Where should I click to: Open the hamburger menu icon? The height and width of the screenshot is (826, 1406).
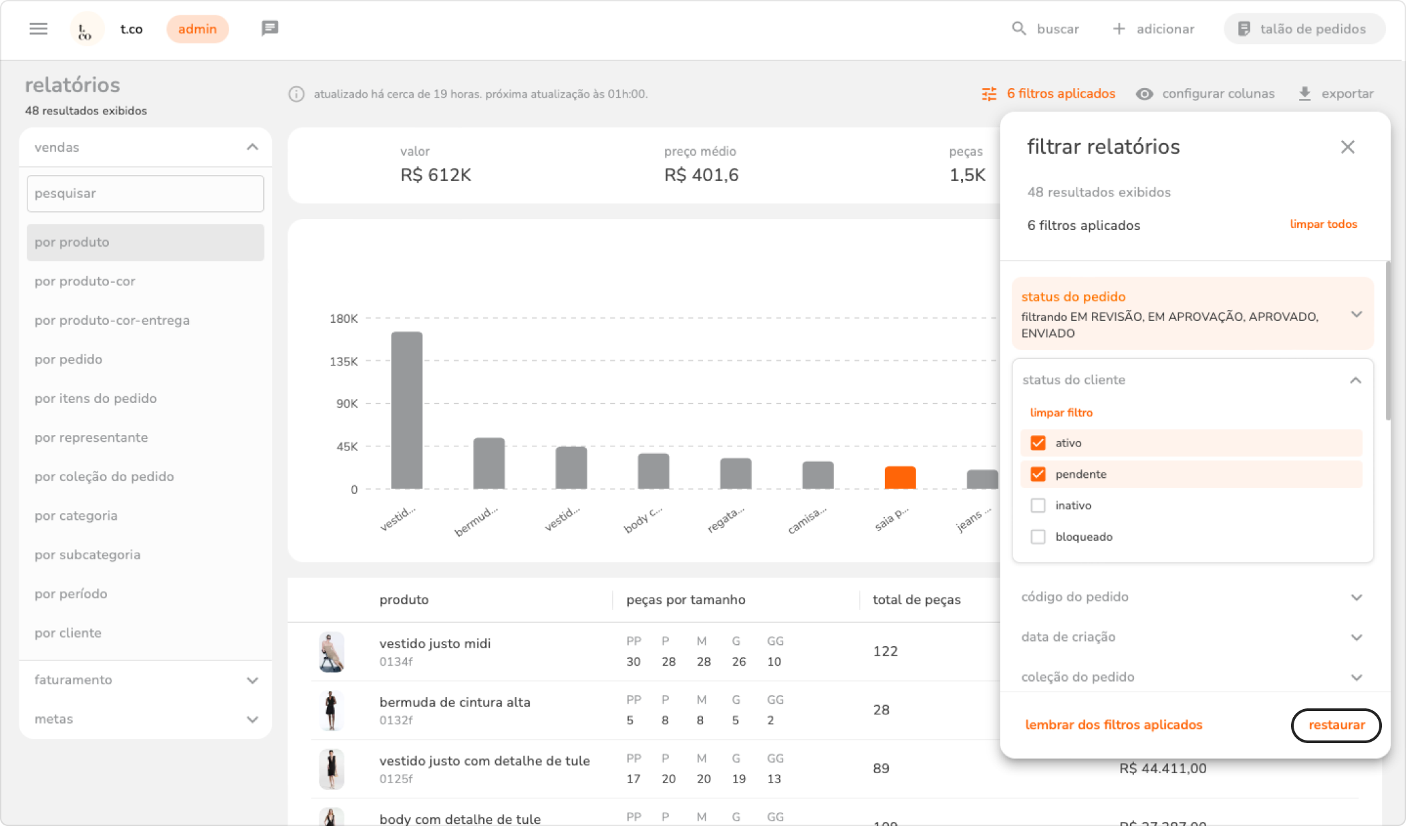(x=39, y=29)
